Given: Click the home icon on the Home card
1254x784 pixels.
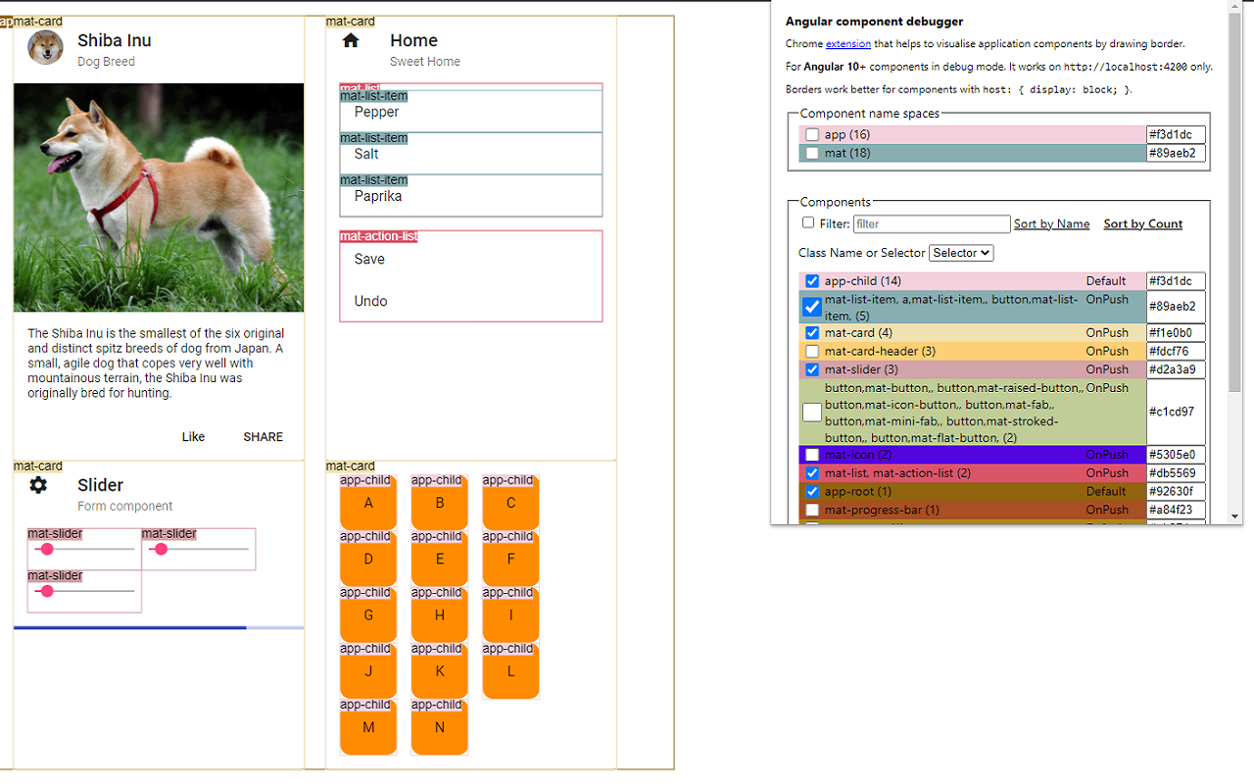Looking at the screenshot, I should (x=350, y=40).
